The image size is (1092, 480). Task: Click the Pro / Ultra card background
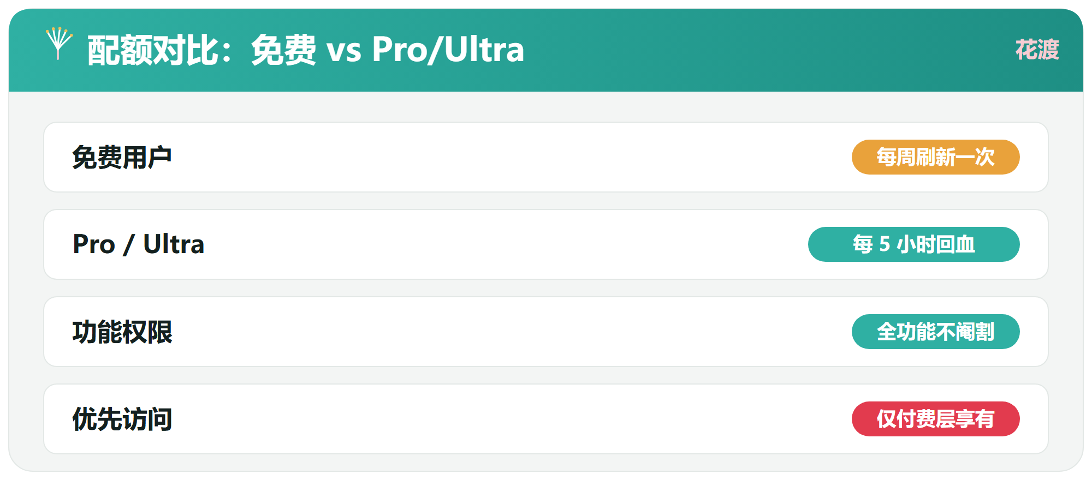tap(546, 244)
